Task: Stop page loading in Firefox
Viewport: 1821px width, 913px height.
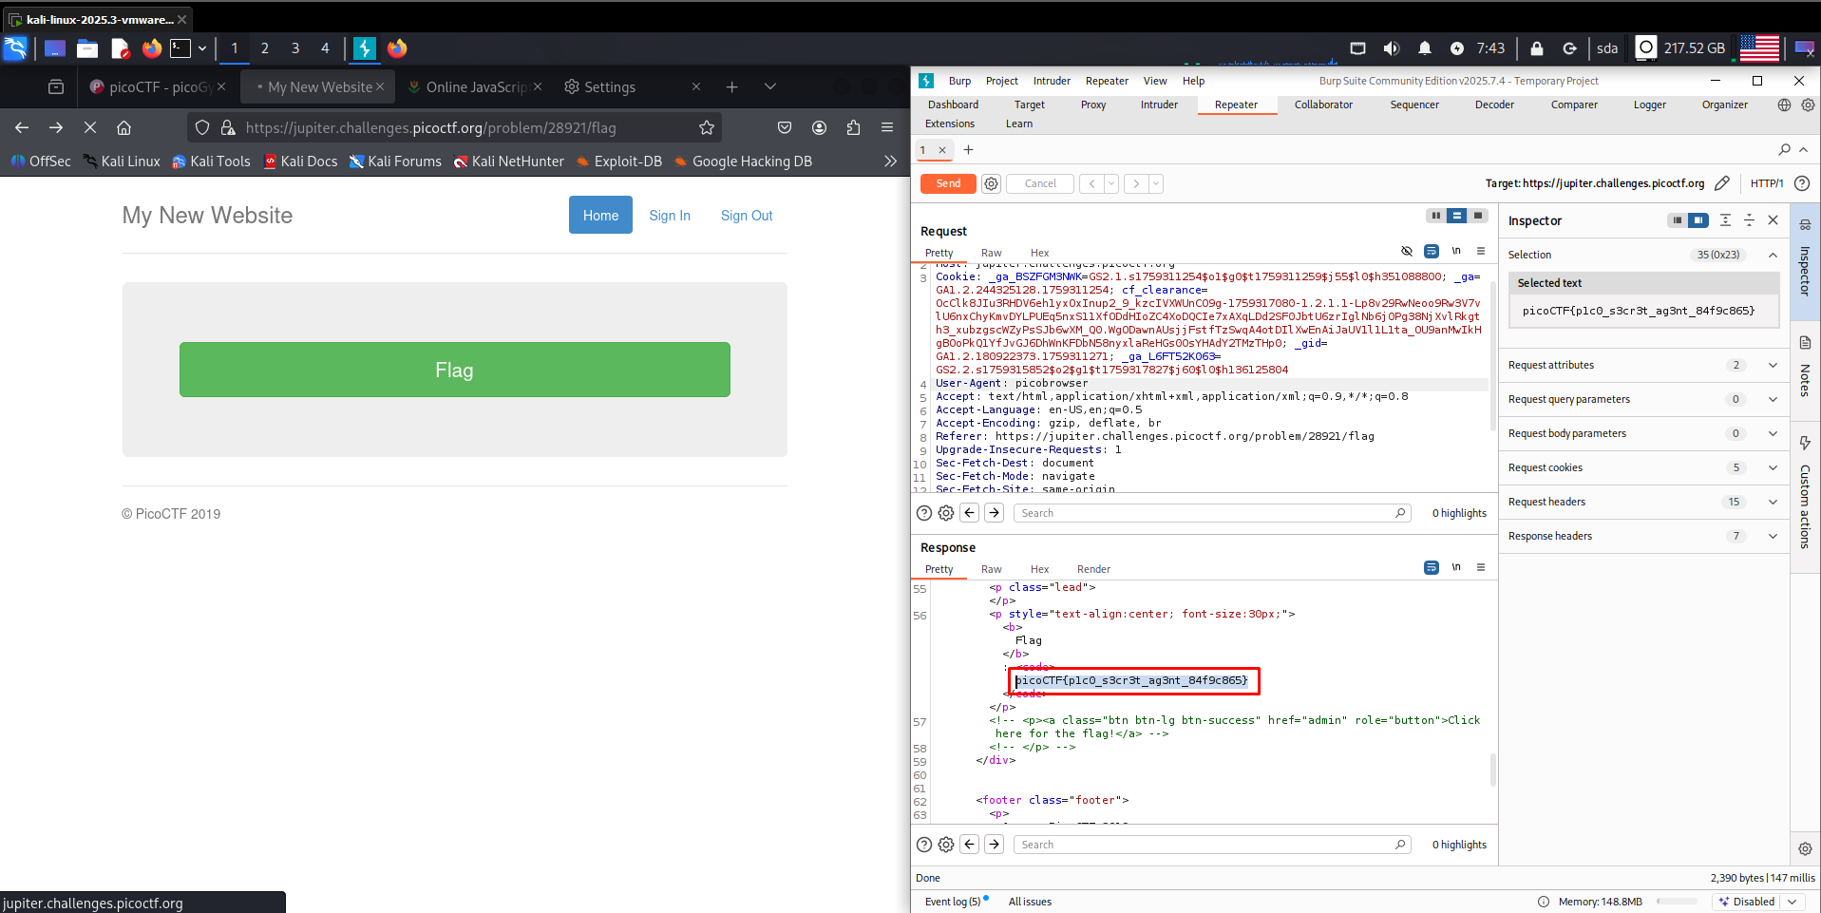Action: (x=90, y=128)
